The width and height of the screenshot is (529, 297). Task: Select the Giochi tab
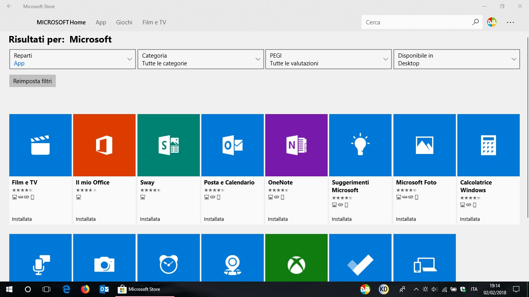pos(124,22)
